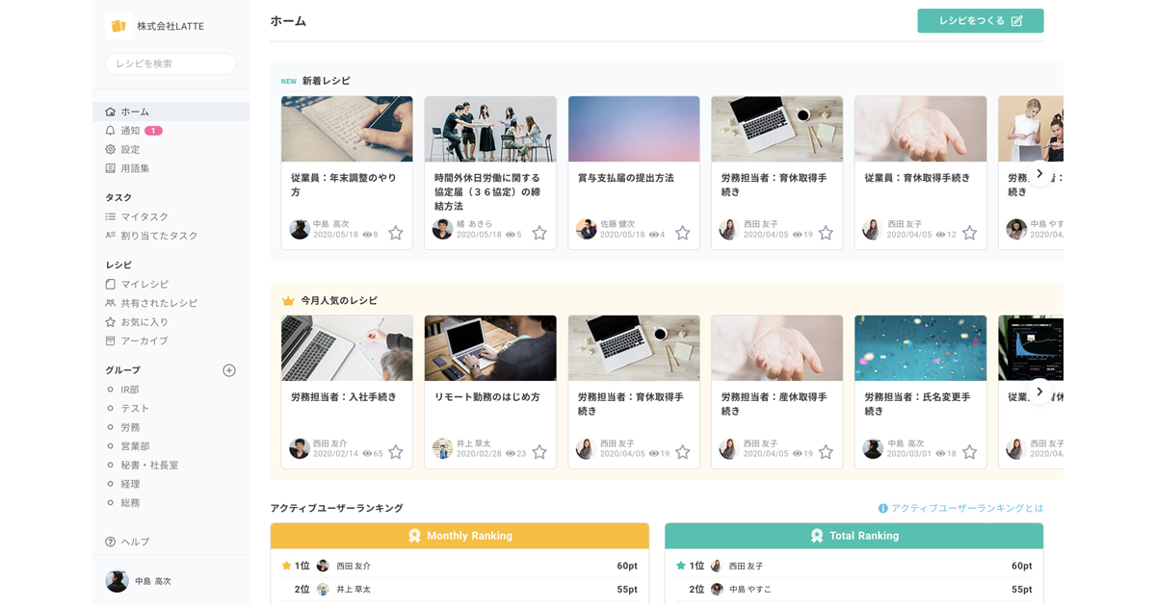Image resolution: width=1156 pixels, height=606 pixels.
Task: Open 設定 via the gear icon
Action: pyautogui.click(x=128, y=149)
